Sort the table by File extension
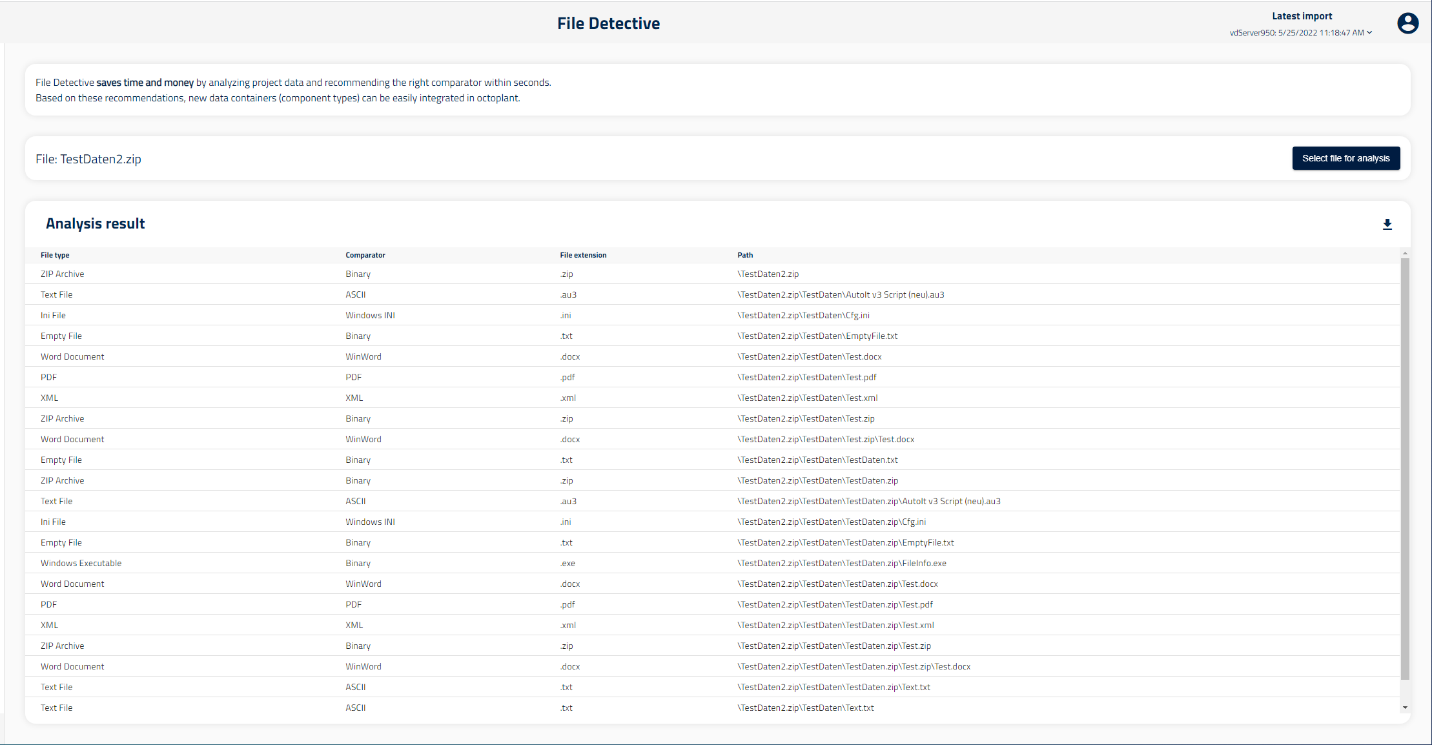 pyautogui.click(x=583, y=255)
